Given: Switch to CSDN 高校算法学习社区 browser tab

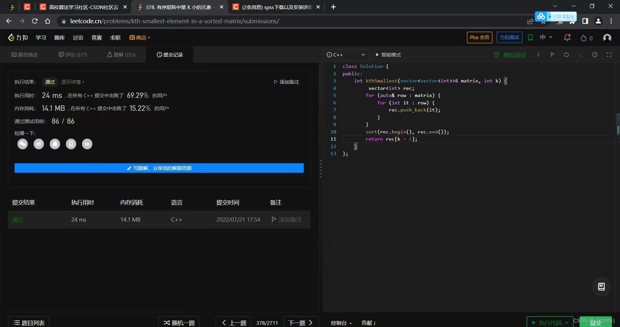Looking at the screenshot, I should tap(83, 7).
